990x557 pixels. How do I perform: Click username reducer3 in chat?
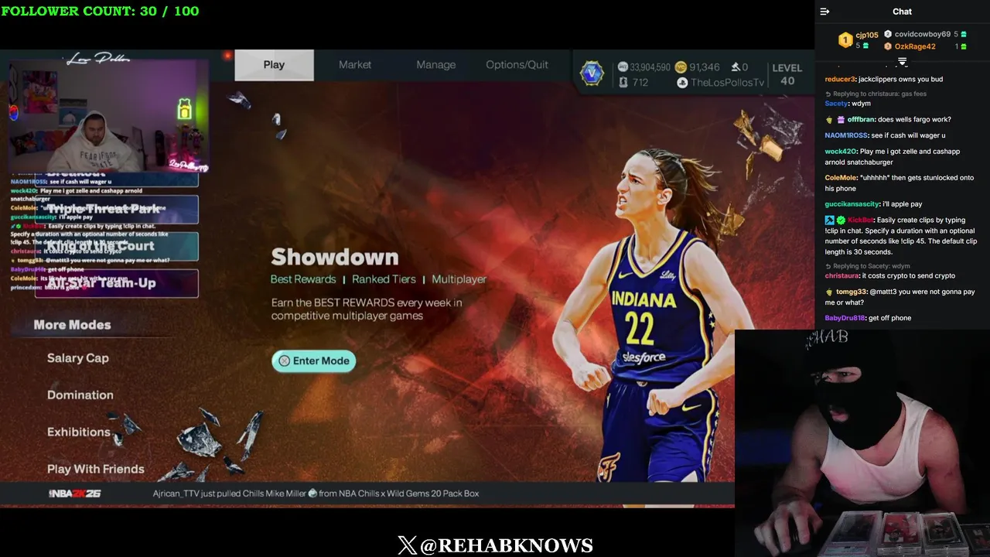coord(840,79)
